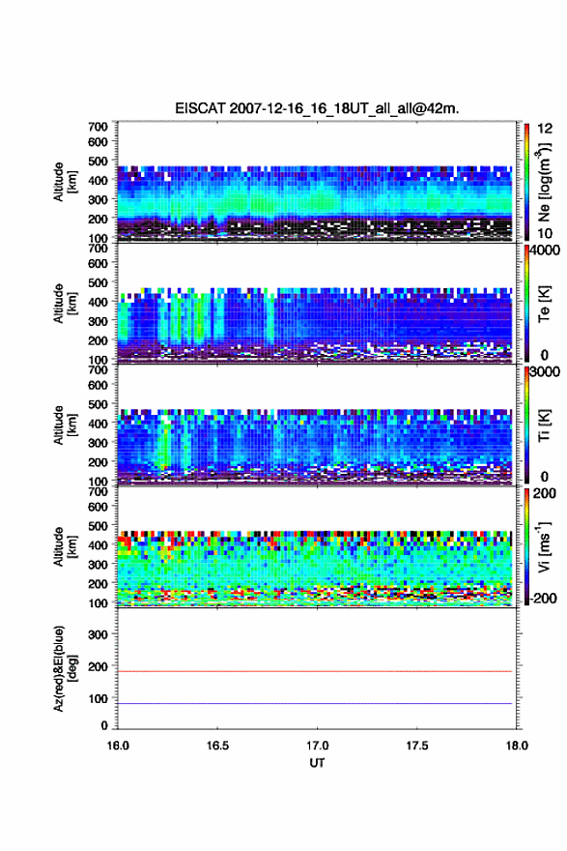Click the Ti [K] color scale bar

(x=526, y=425)
